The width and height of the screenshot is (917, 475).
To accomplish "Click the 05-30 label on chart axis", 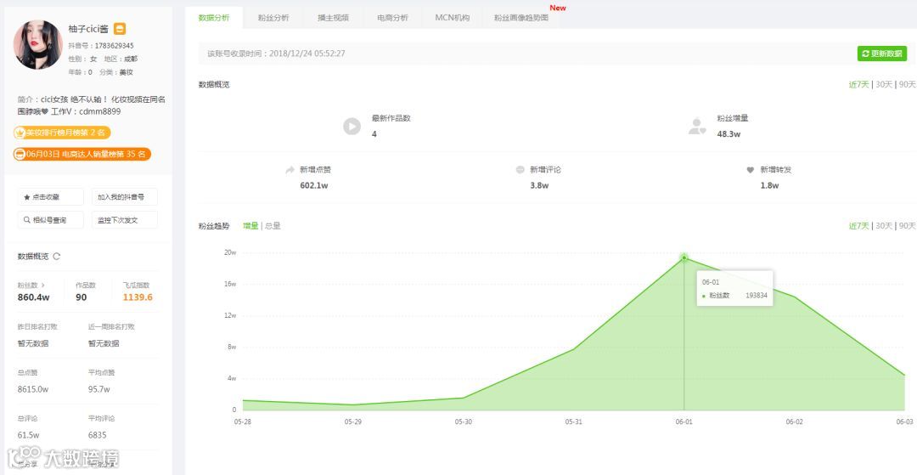I will tap(464, 421).
